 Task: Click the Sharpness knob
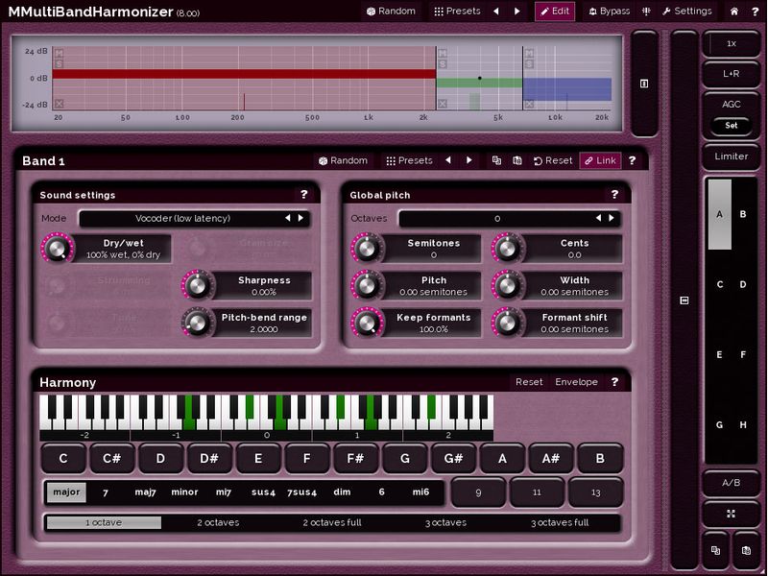[198, 285]
